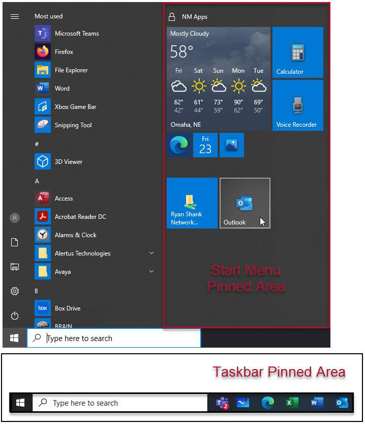Image resolution: width=365 pixels, height=424 pixels.
Task: Open Whiteboard icon pinned on the taskbar
Action: [x=242, y=403]
